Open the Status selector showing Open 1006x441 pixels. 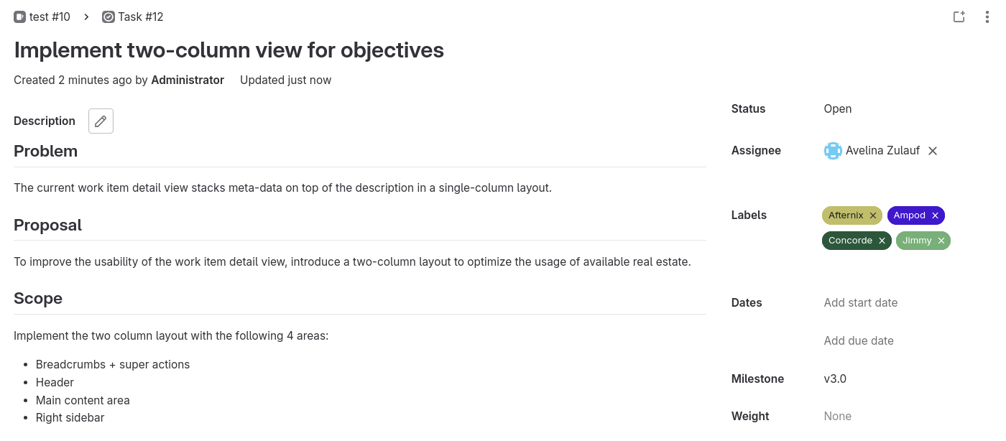click(838, 108)
